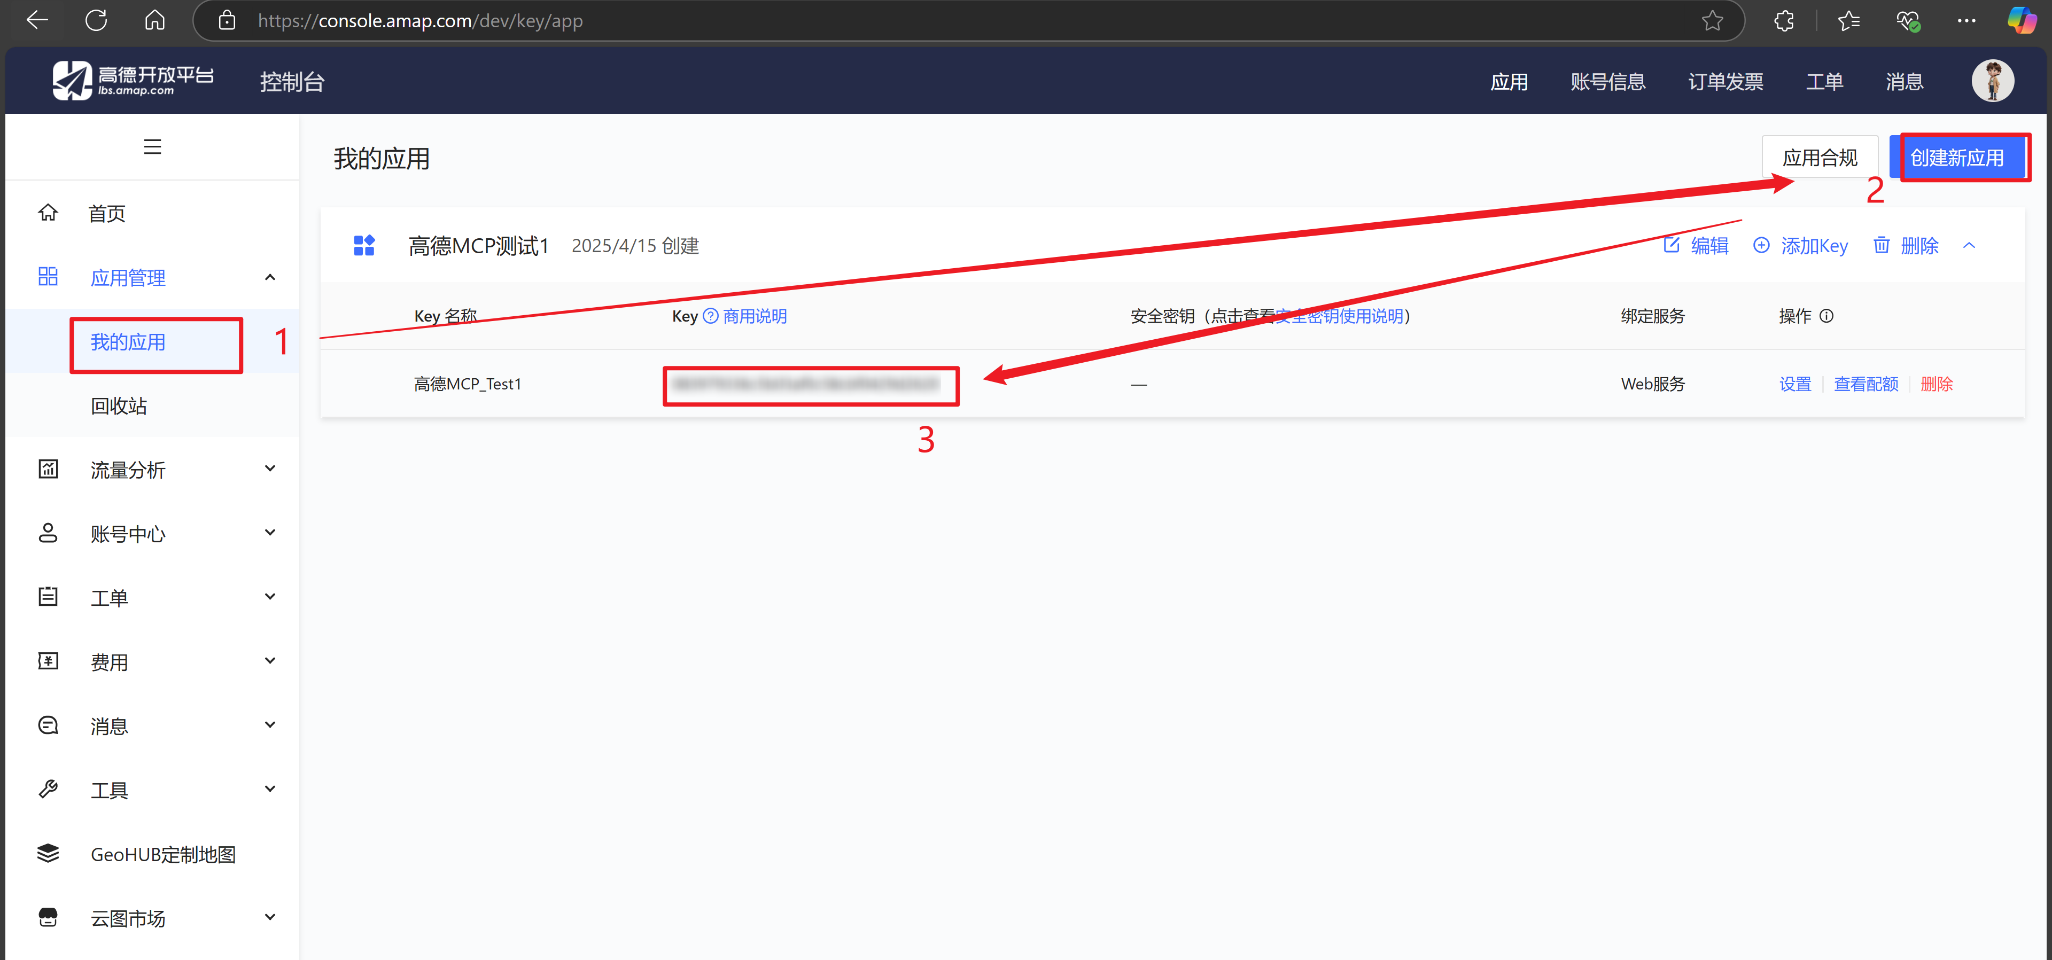Select 回收站 under application management
This screenshot has height=960, width=2052.
point(119,405)
